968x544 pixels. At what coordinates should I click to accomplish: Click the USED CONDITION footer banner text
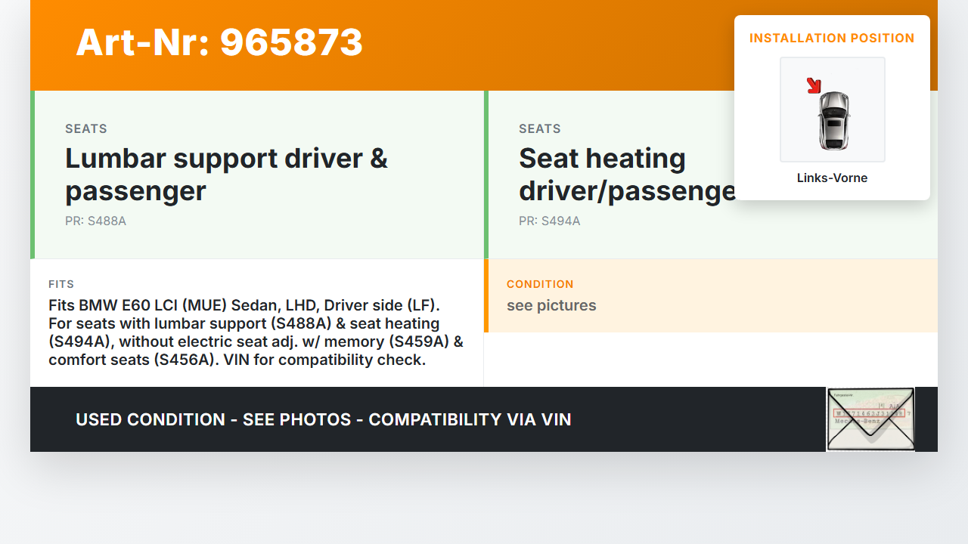tap(323, 419)
